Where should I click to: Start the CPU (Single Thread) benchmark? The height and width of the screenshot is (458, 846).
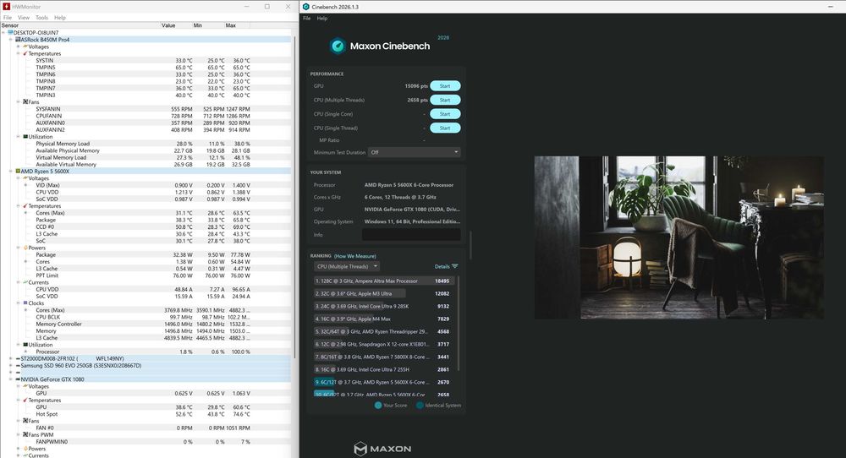pos(445,128)
